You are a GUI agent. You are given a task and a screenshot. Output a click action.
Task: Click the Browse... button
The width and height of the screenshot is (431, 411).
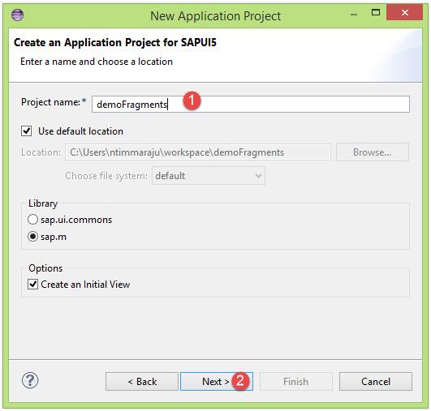click(373, 152)
